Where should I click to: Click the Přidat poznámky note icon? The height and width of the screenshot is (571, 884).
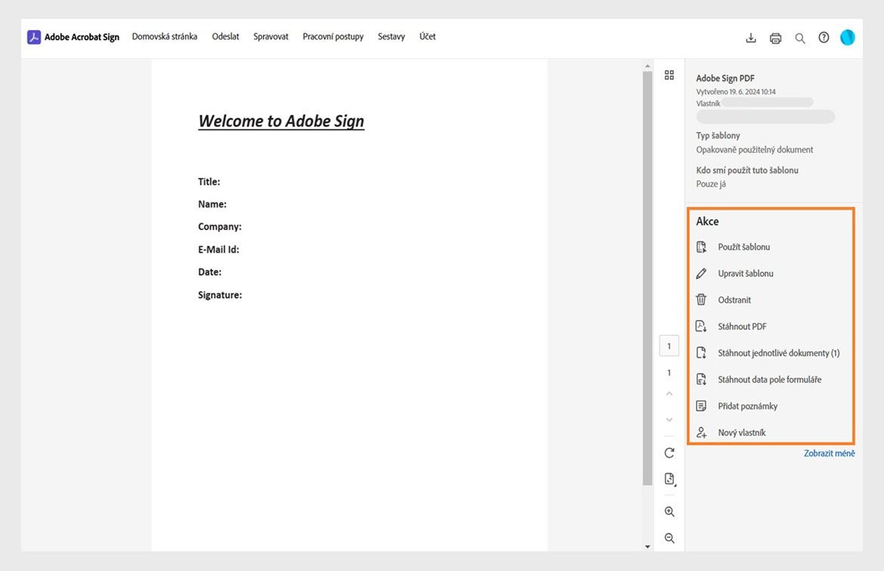pos(701,406)
